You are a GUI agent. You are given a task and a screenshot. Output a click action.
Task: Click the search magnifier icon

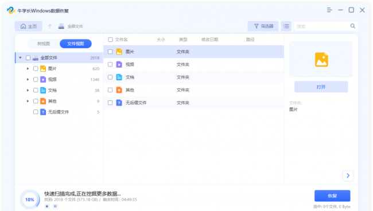point(352,26)
